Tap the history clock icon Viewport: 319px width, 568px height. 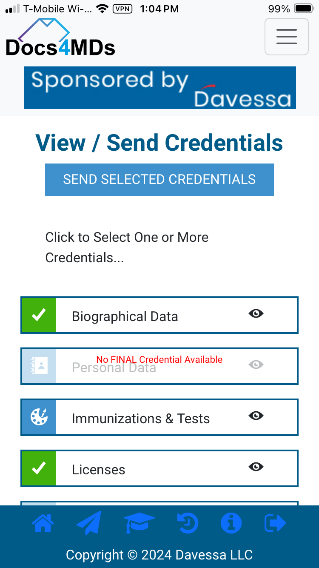click(x=188, y=523)
